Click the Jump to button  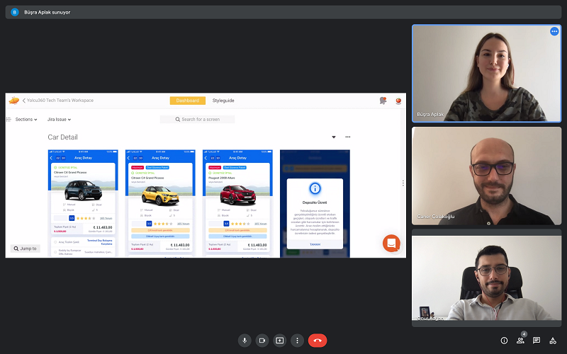26,249
